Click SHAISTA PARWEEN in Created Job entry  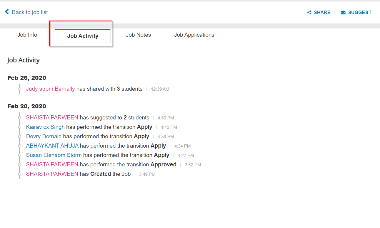pyautogui.click(x=52, y=174)
